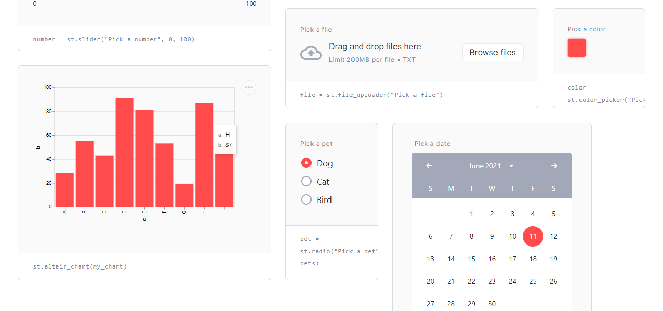Viewport: 663px width, 311px height.
Task: Select June 11 in the calendar
Action: (x=533, y=236)
